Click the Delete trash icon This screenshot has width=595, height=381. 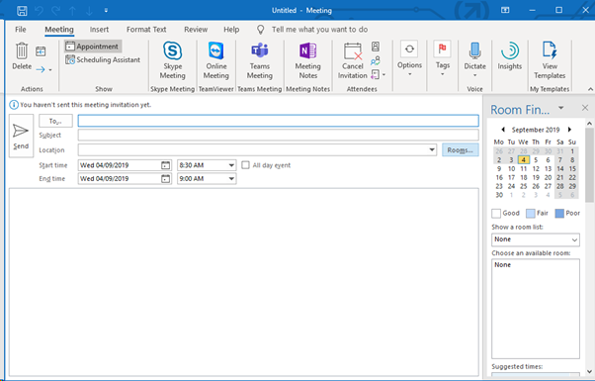(x=22, y=50)
